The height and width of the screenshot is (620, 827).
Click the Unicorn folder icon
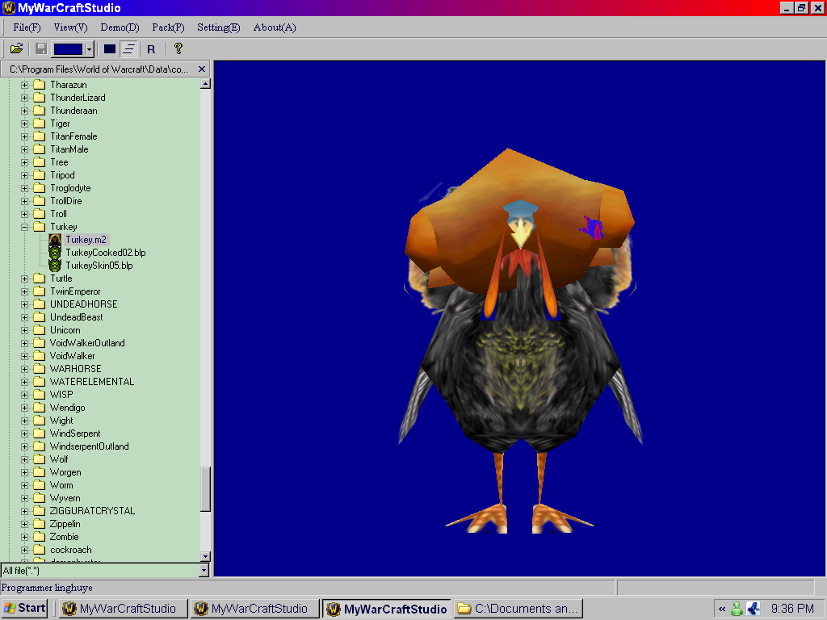(39, 330)
